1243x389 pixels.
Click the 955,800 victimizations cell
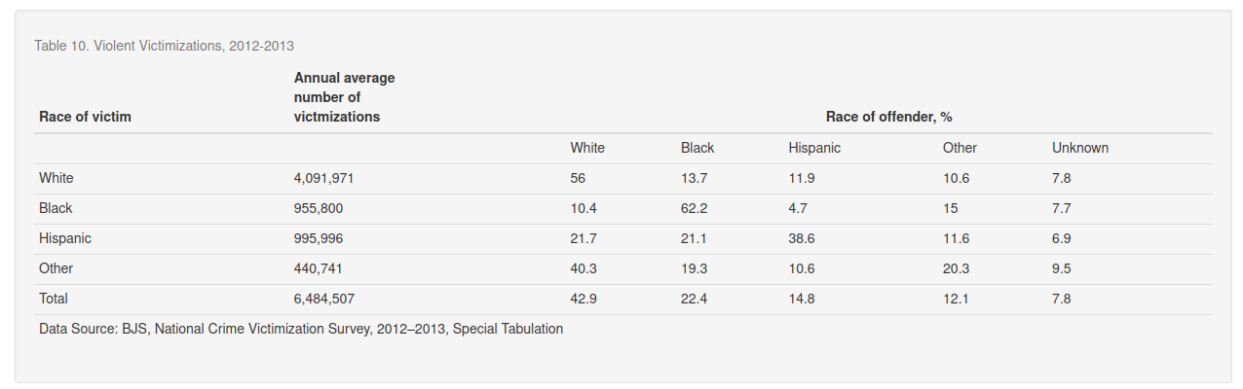(319, 208)
